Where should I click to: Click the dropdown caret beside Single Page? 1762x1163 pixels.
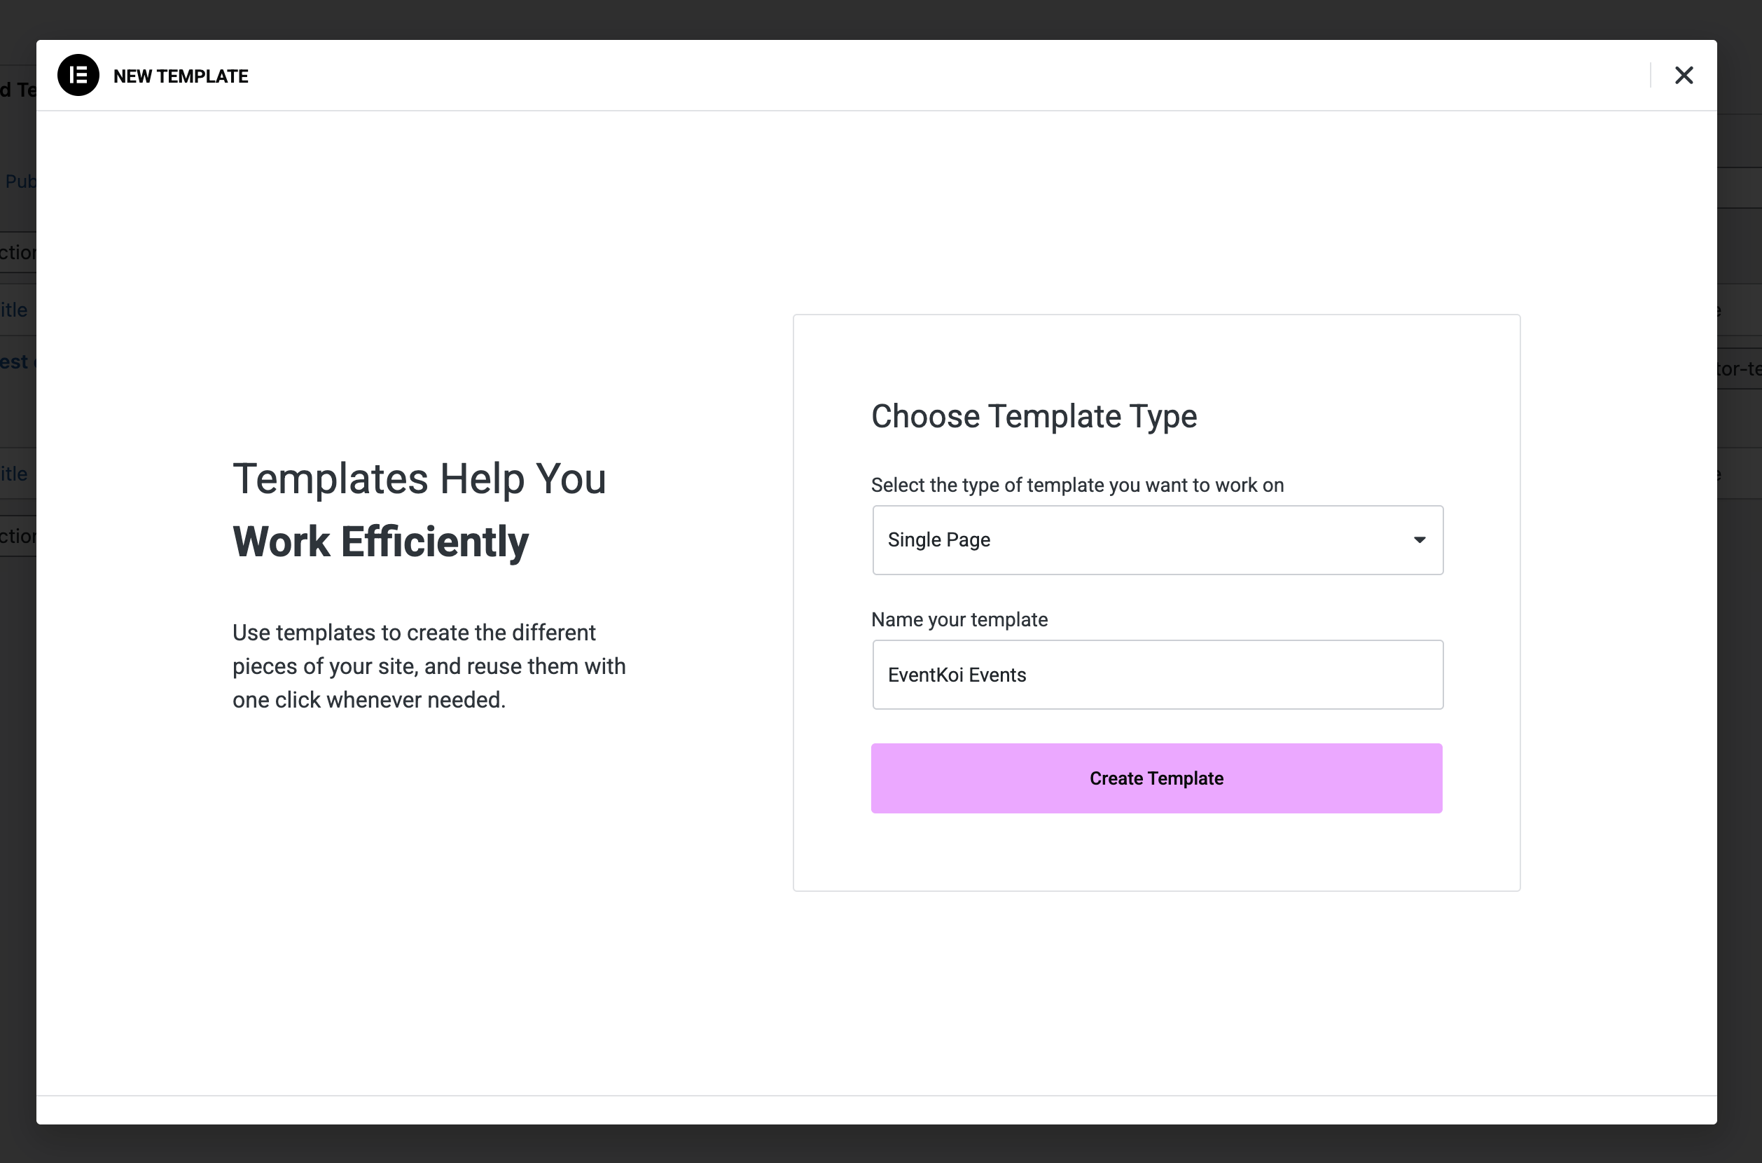coord(1419,540)
